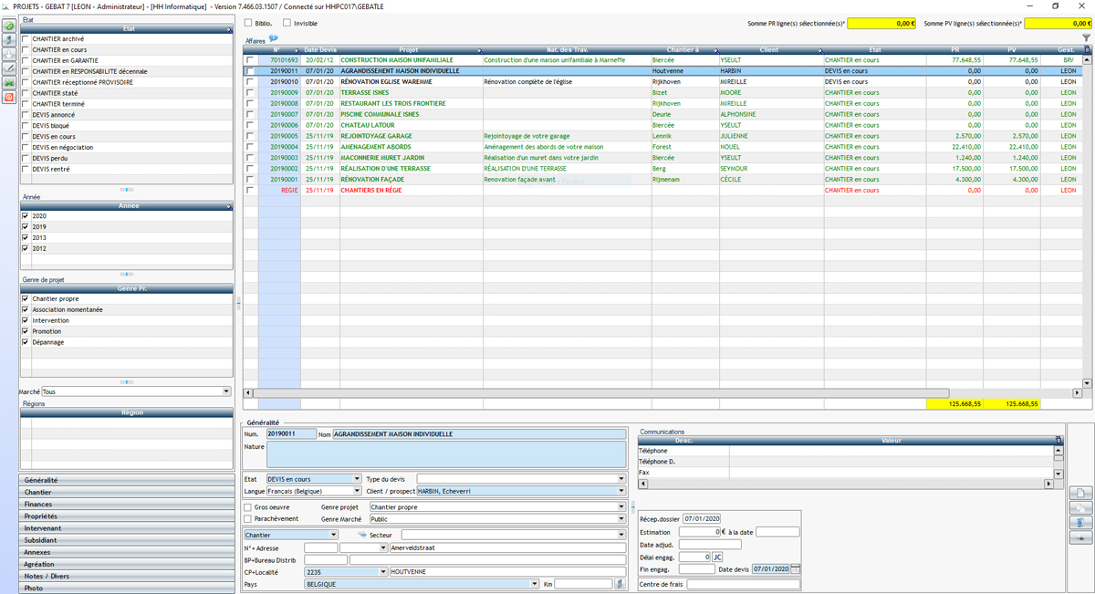Switch to the Intervenant section tab
The width and height of the screenshot is (1095, 594).
124,527
